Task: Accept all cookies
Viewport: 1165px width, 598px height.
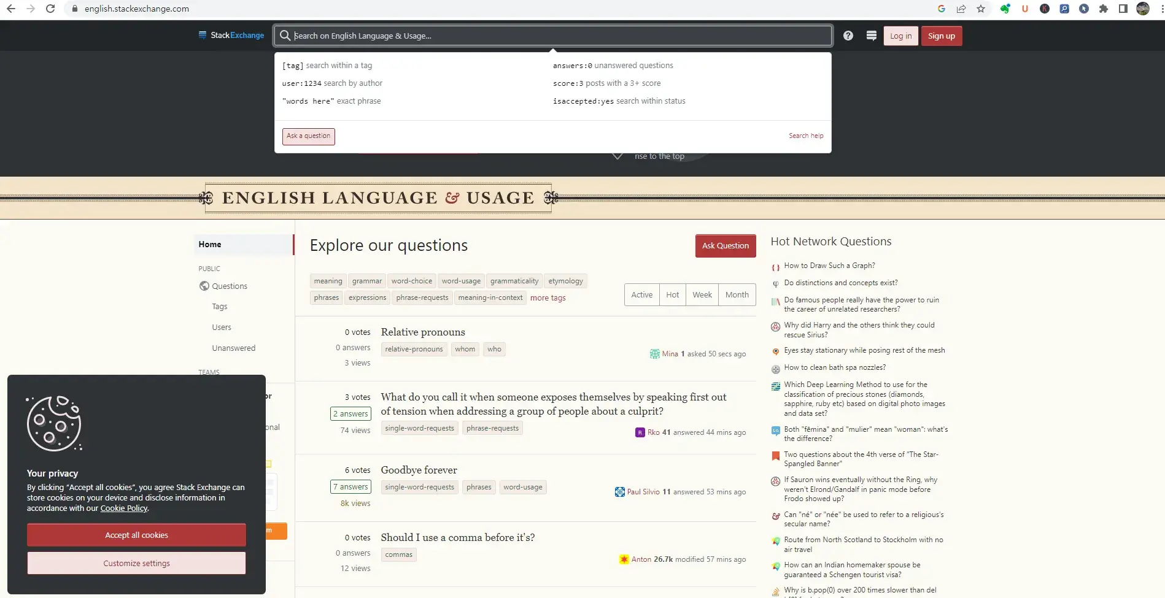Action: [x=136, y=535]
